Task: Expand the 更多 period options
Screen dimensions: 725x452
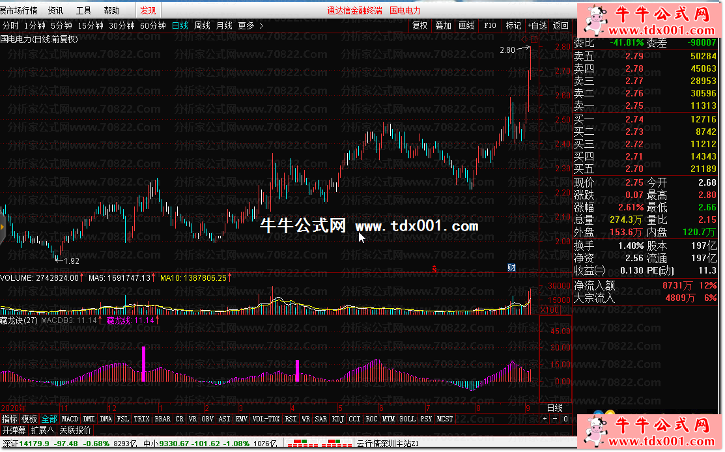Action: click(x=250, y=25)
